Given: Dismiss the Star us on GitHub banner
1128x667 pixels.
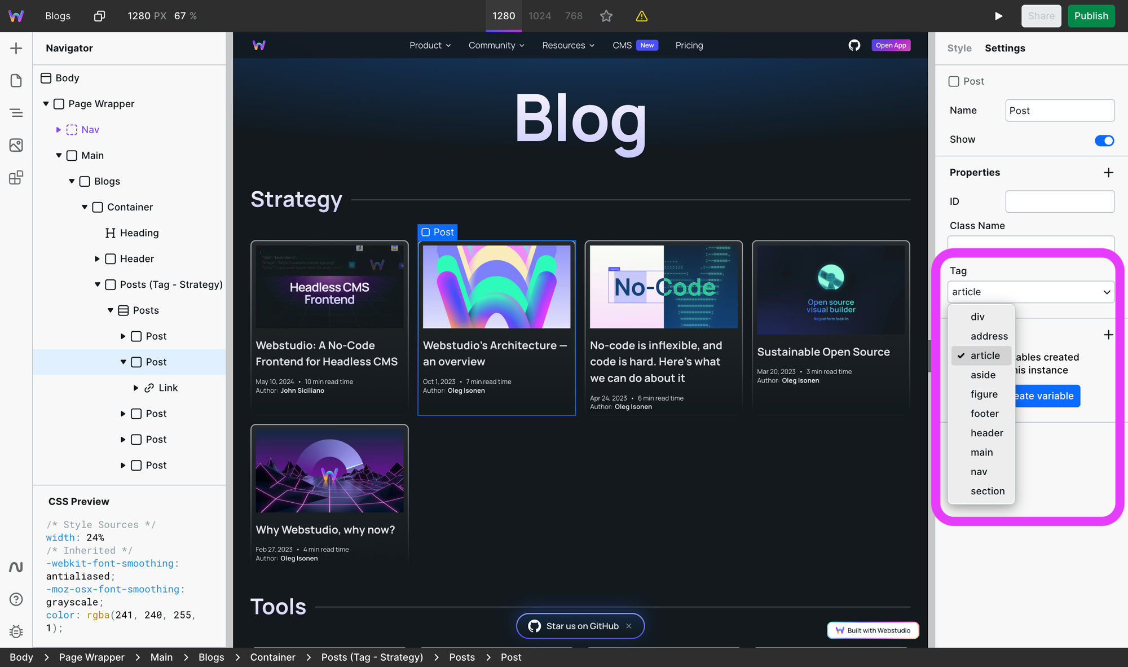Looking at the screenshot, I should 629,626.
